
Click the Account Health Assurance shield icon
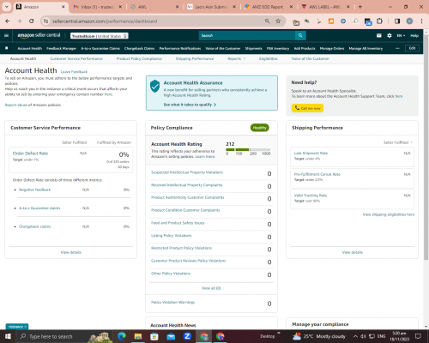pyautogui.click(x=154, y=86)
